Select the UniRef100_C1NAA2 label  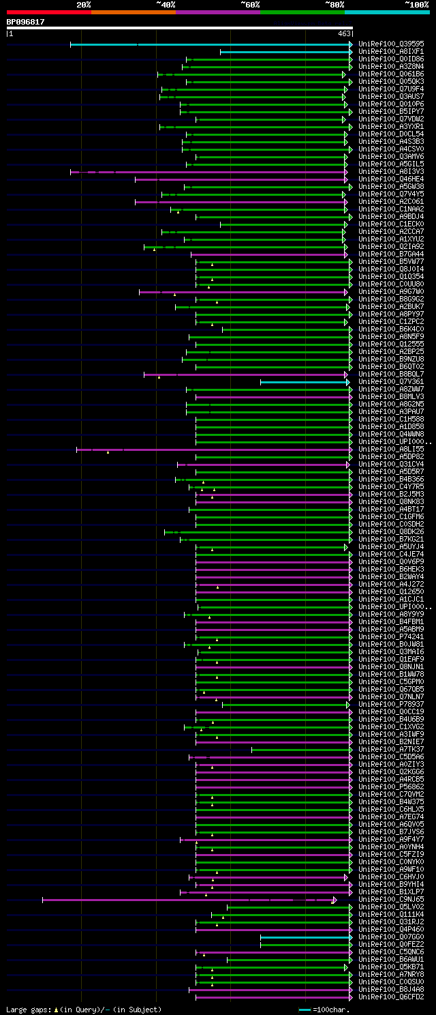[x=391, y=209]
